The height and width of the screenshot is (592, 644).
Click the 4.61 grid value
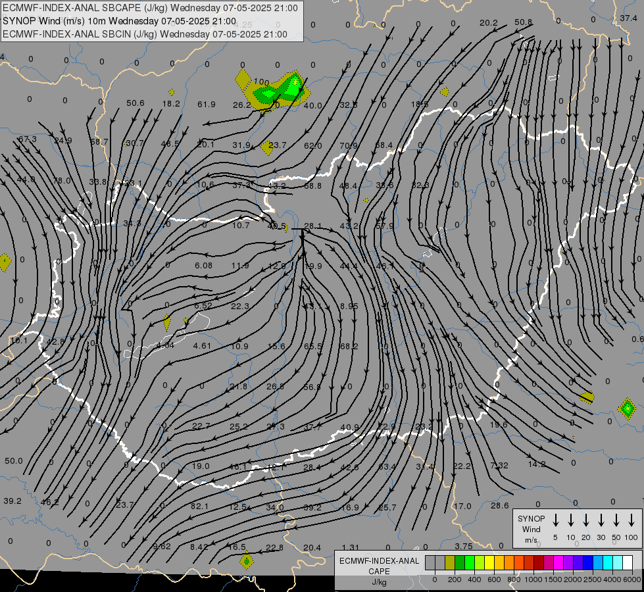click(202, 346)
